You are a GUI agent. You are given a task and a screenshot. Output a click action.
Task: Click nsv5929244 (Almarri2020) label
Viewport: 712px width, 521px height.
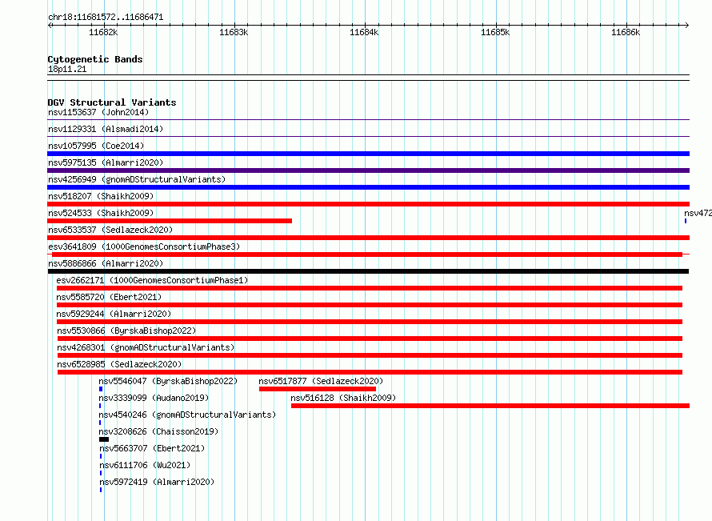114,314
